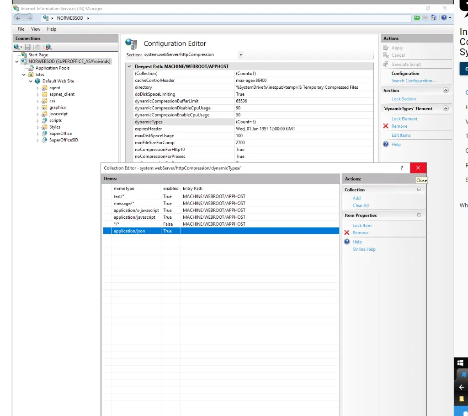
Task: Select the text/* mimeType row
Action: 119,196
